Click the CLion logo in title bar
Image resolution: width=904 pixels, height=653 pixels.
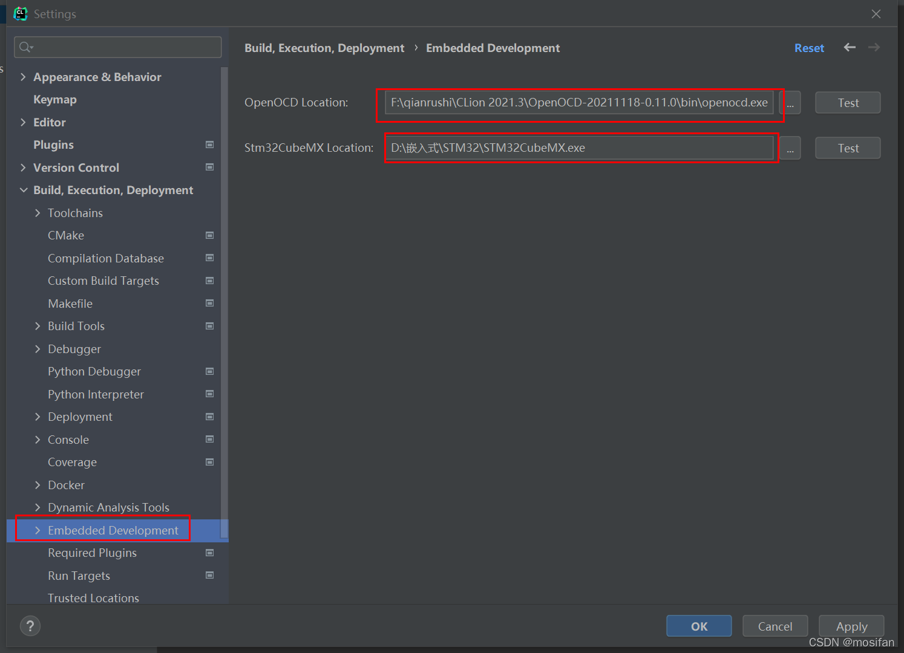(x=21, y=13)
